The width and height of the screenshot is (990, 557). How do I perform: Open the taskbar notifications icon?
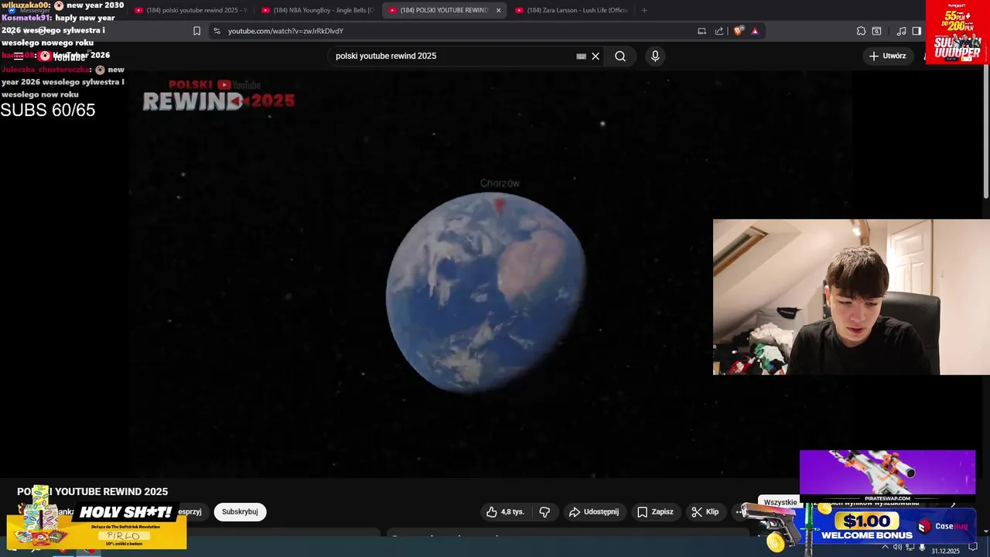pos(973,548)
